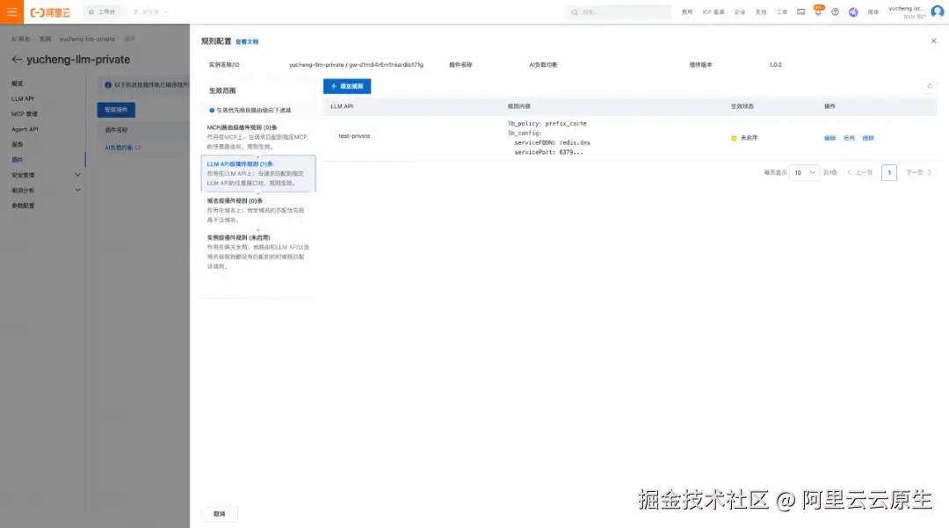This screenshot has width=949, height=528.
Task: Open the notifications bell
Action: (x=818, y=11)
